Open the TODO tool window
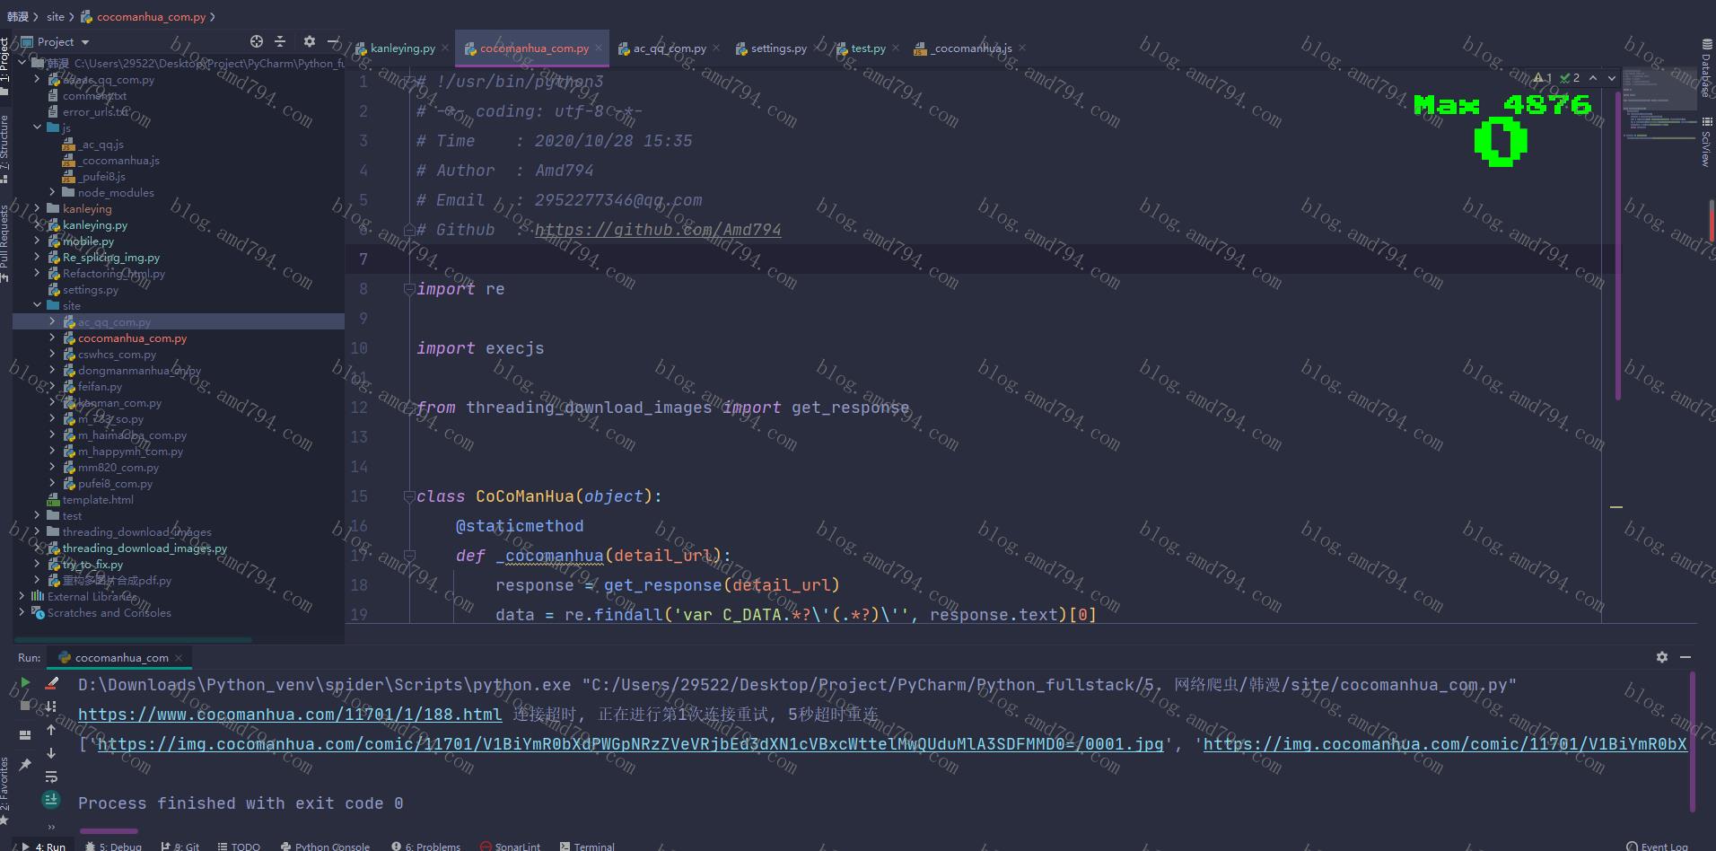The width and height of the screenshot is (1716, 851). click(x=239, y=846)
